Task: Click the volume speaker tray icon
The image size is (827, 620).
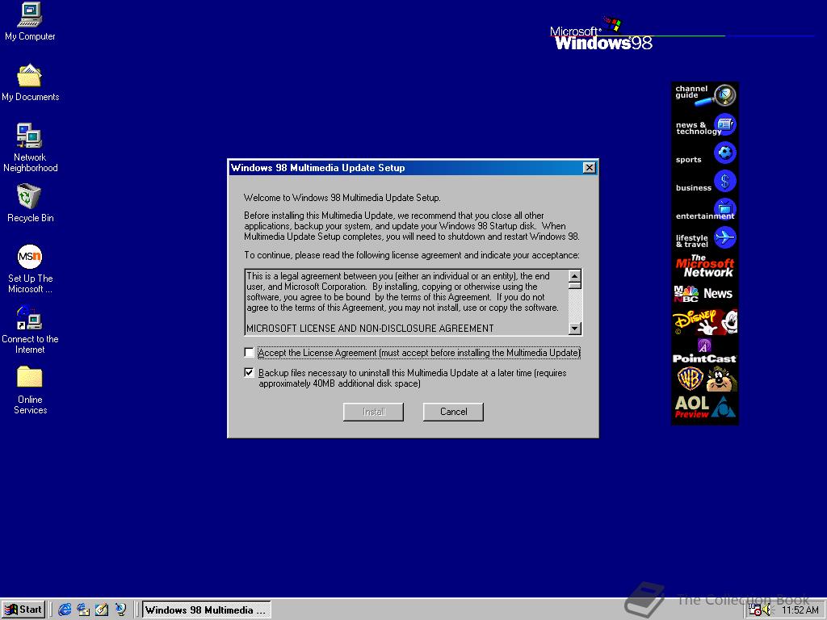Action: coord(767,610)
